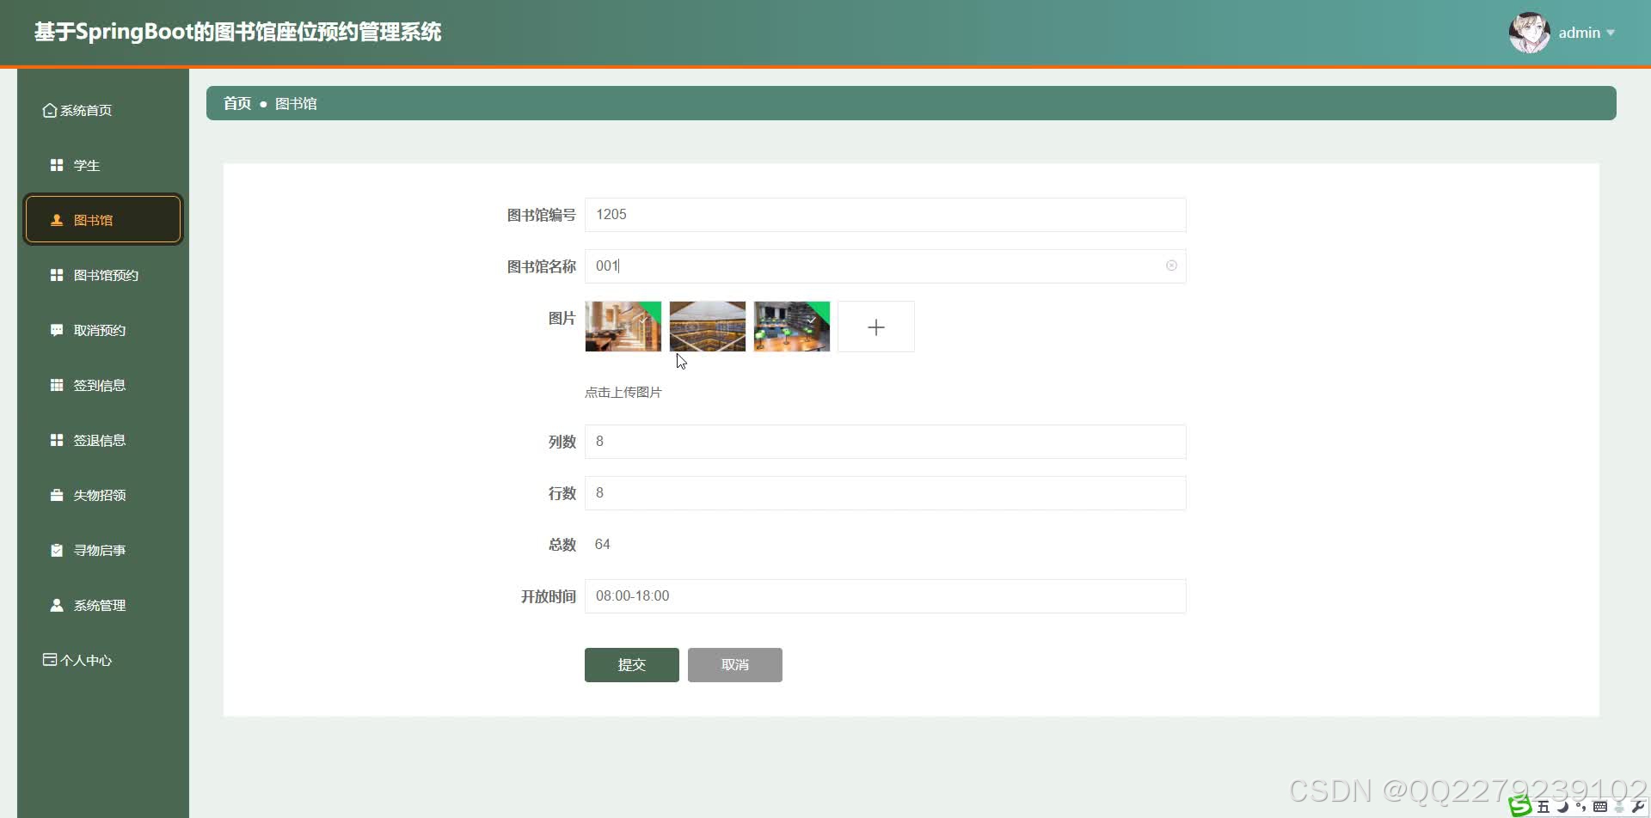Open 签到信息 sidebar item
The height and width of the screenshot is (818, 1651).
(x=103, y=385)
